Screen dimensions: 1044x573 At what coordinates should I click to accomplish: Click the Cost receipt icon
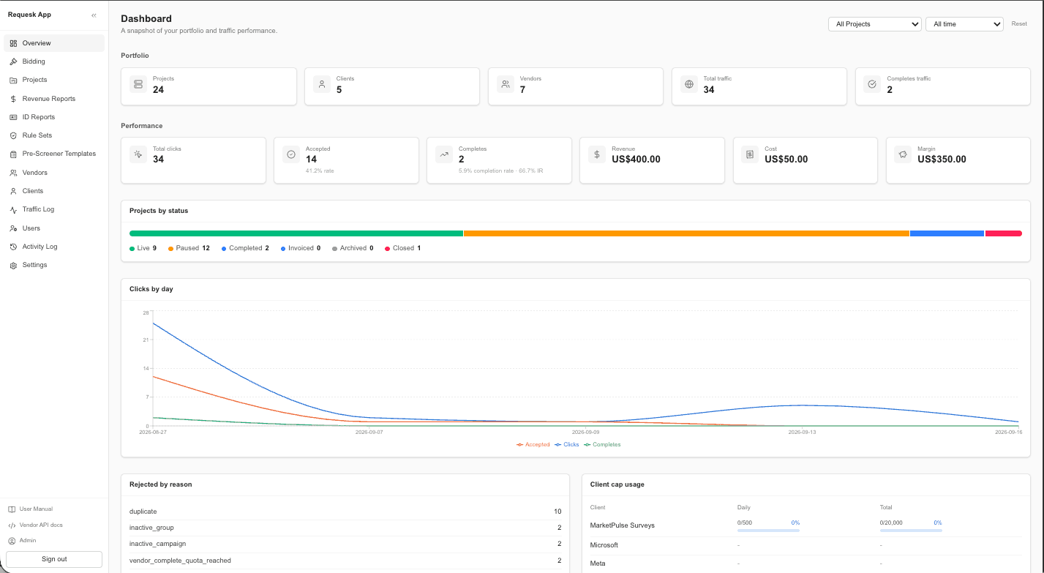pyautogui.click(x=750, y=154)
